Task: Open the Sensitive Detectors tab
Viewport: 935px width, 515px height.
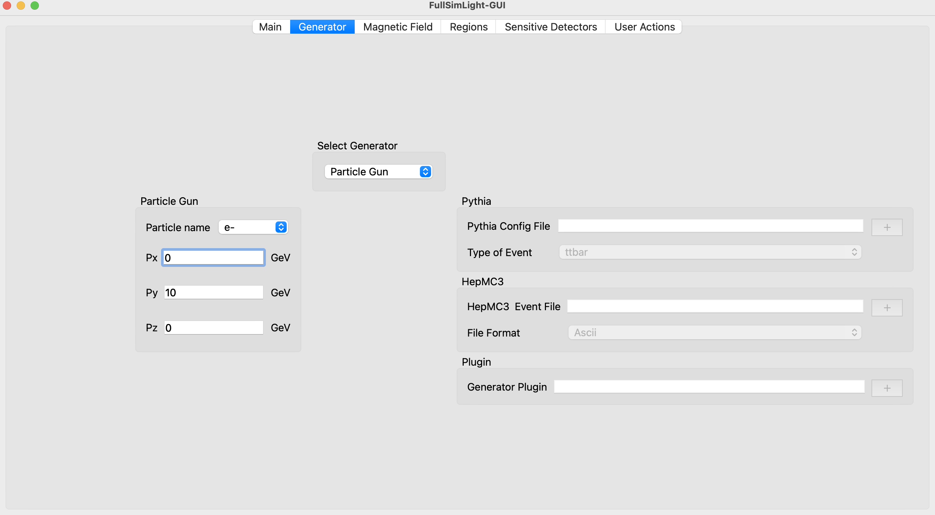Action: click(x=550, y=27)
